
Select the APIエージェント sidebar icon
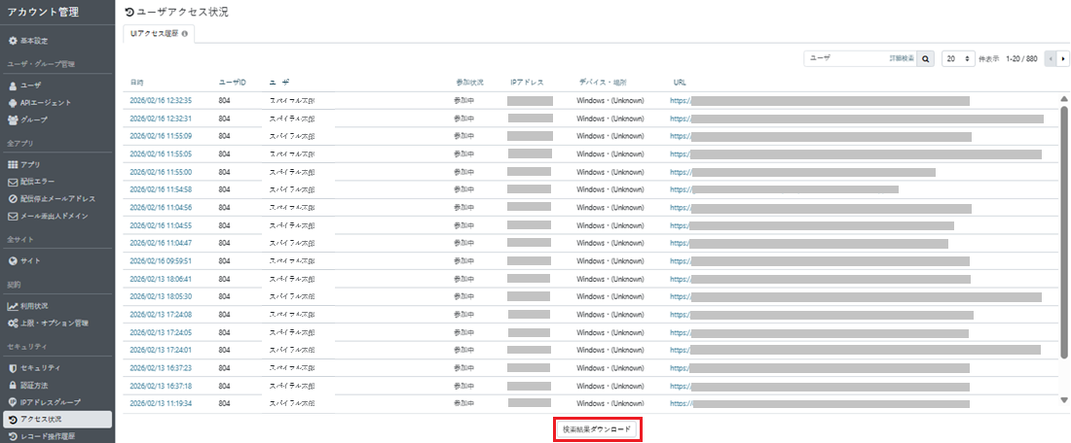[13, 103]
